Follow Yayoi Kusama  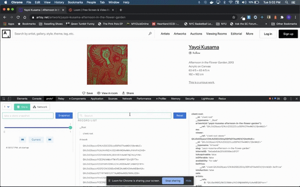pyautogui.click(x=194, y=53)
